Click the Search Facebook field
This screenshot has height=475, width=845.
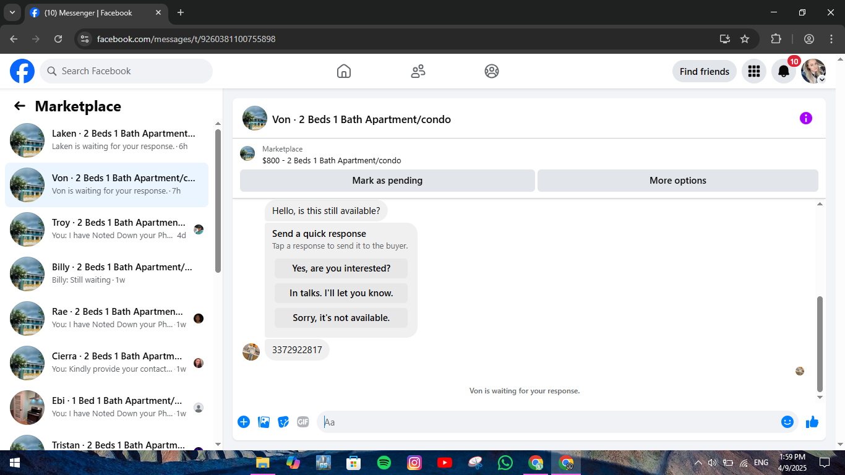[x=126, y=71]
